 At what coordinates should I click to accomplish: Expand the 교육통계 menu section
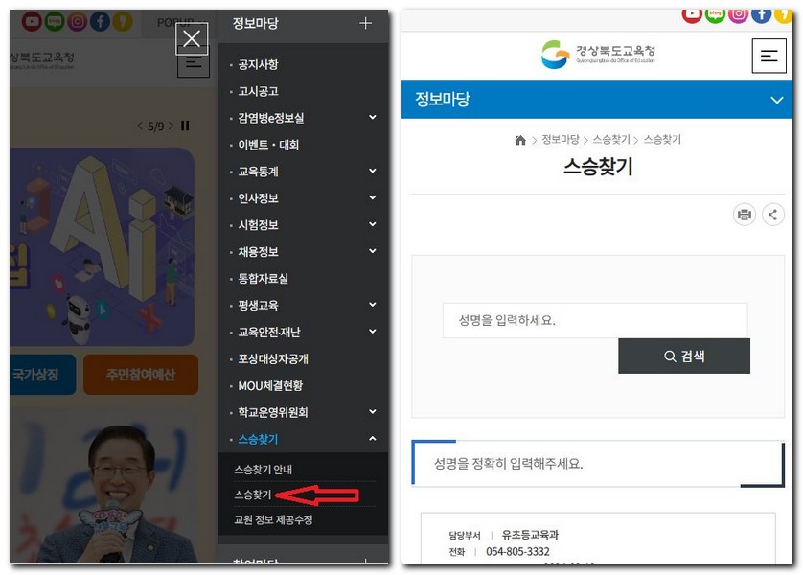tap(374, 171)
